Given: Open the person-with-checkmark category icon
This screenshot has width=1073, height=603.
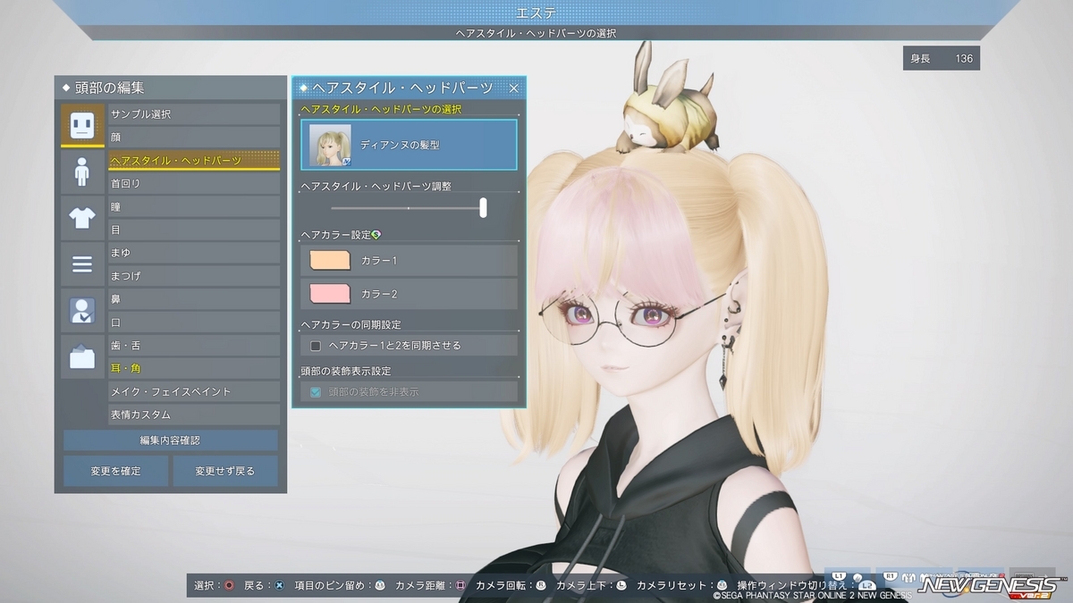Looking at the screenshot, I should pos(82,311).
